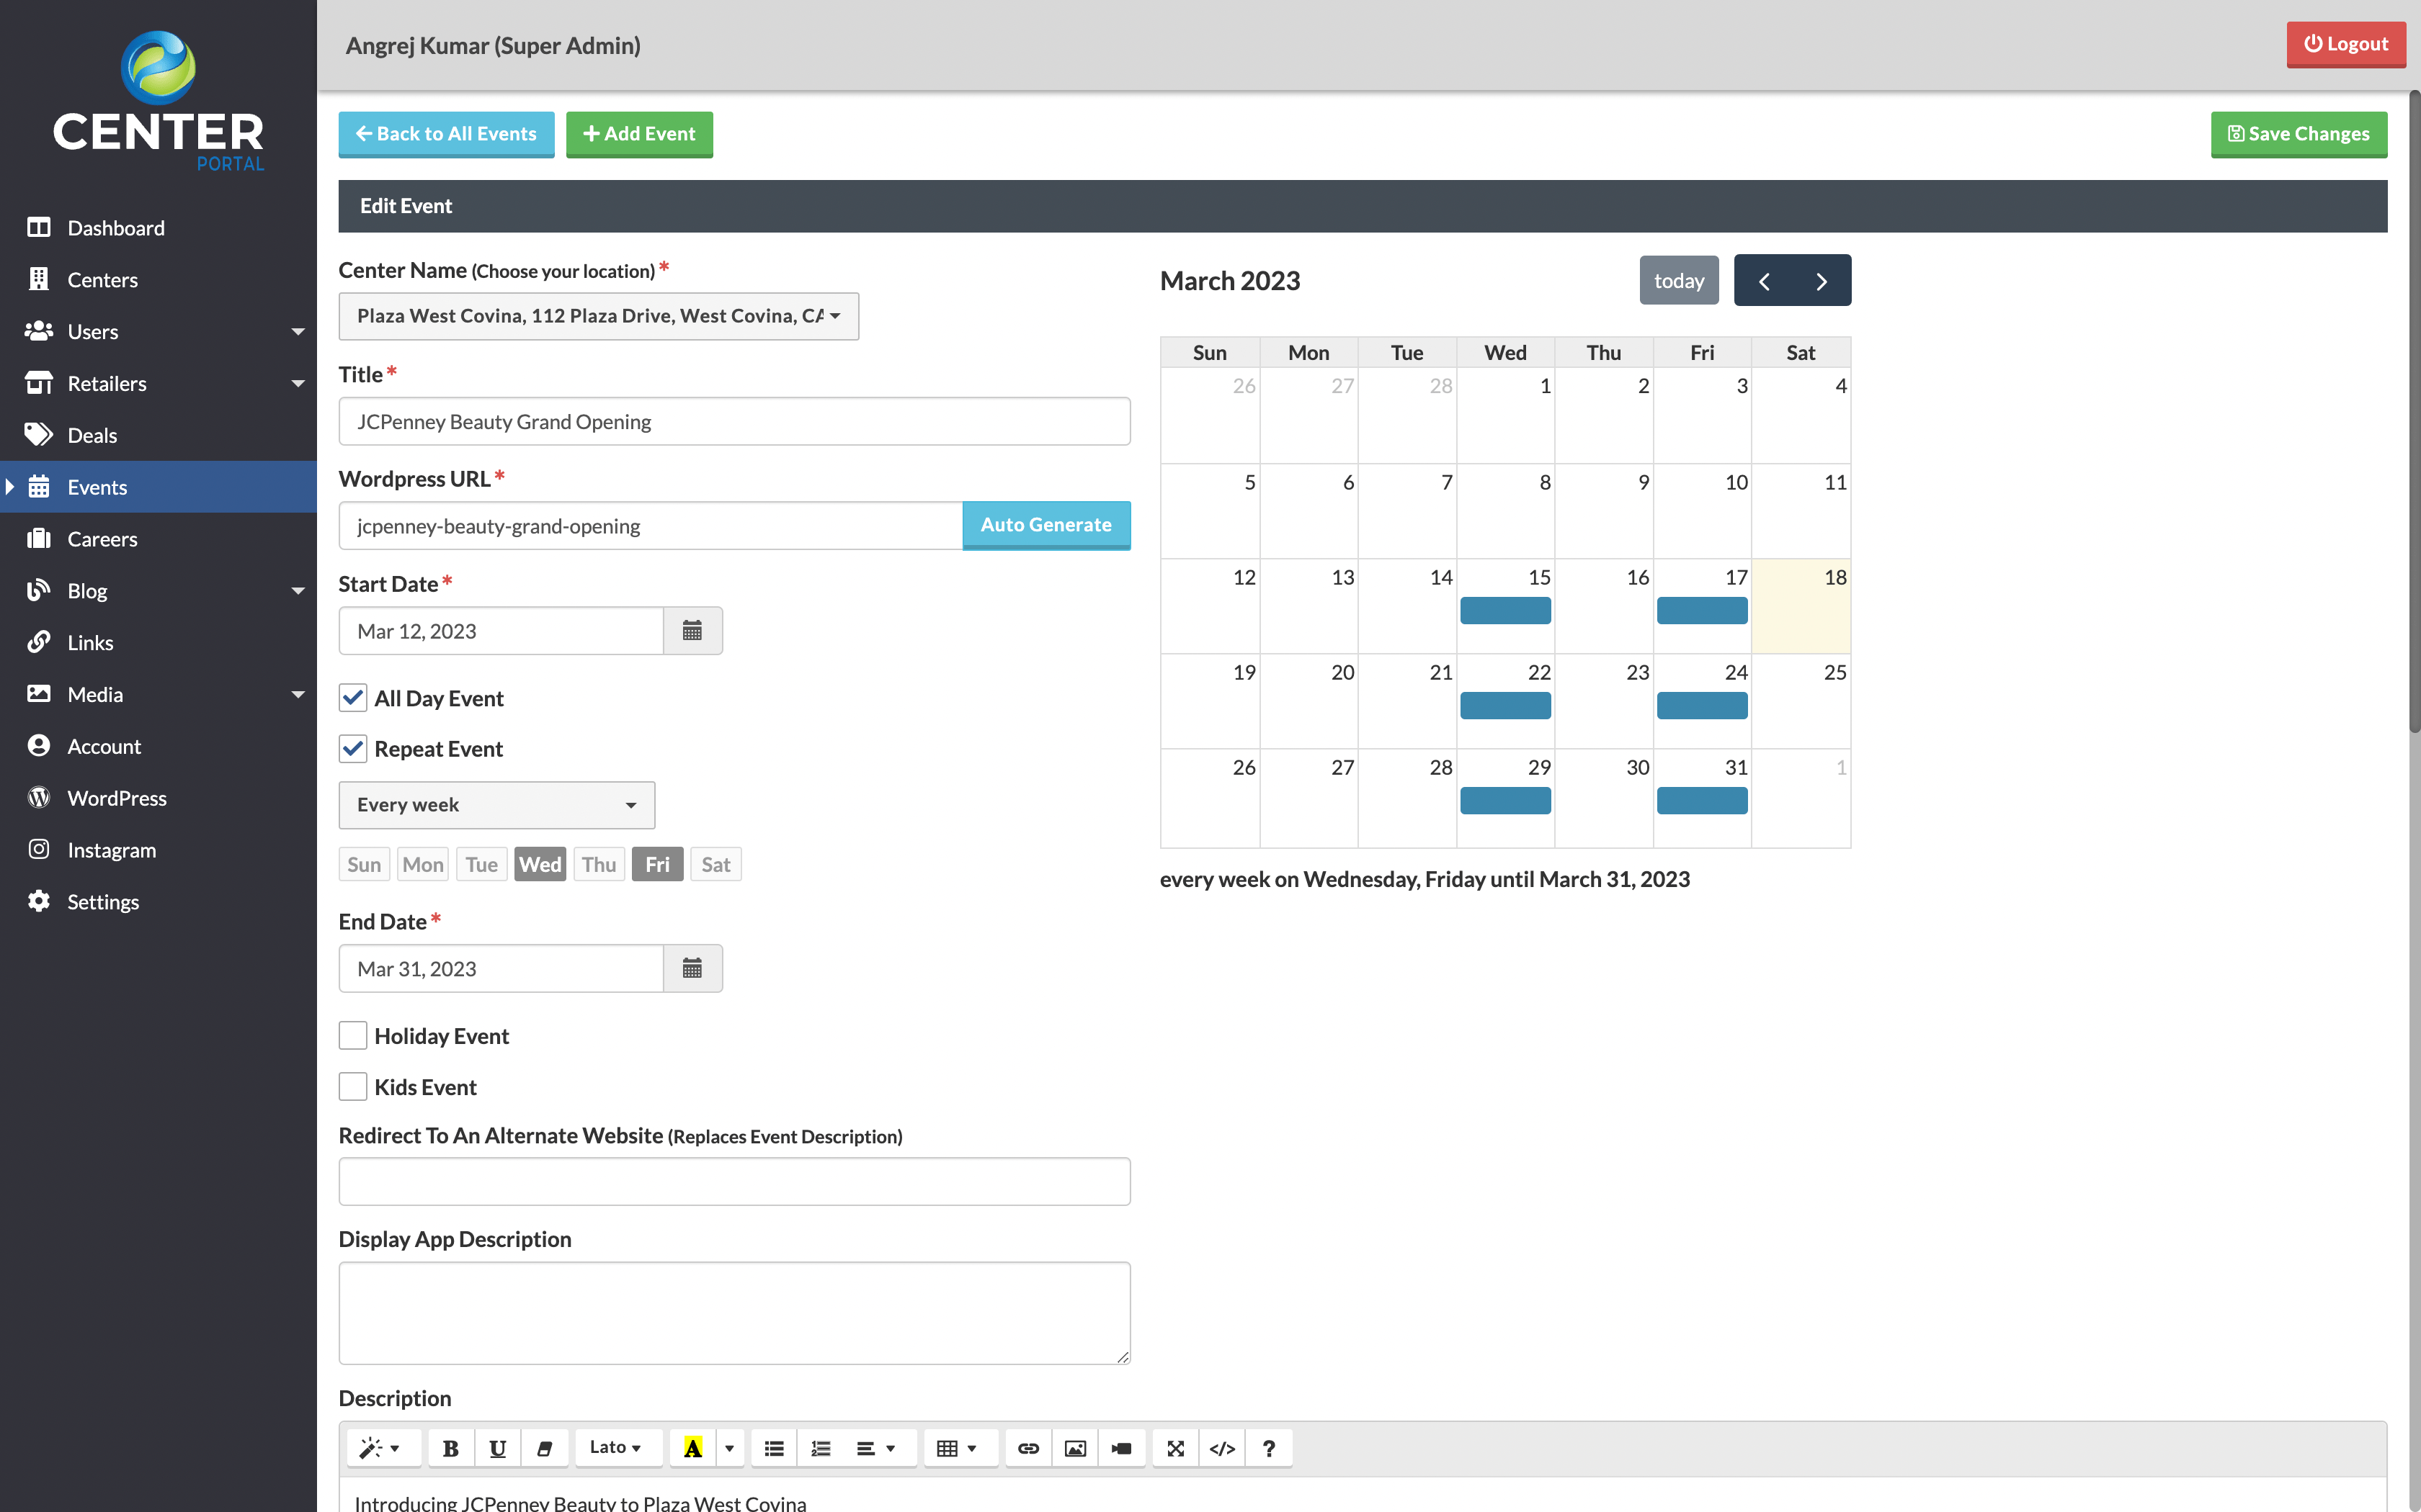Viewport: 2421px width, 1512px height.
Task: Uncheck the All Day Event checkbox
Action: (x=352, y=698)
